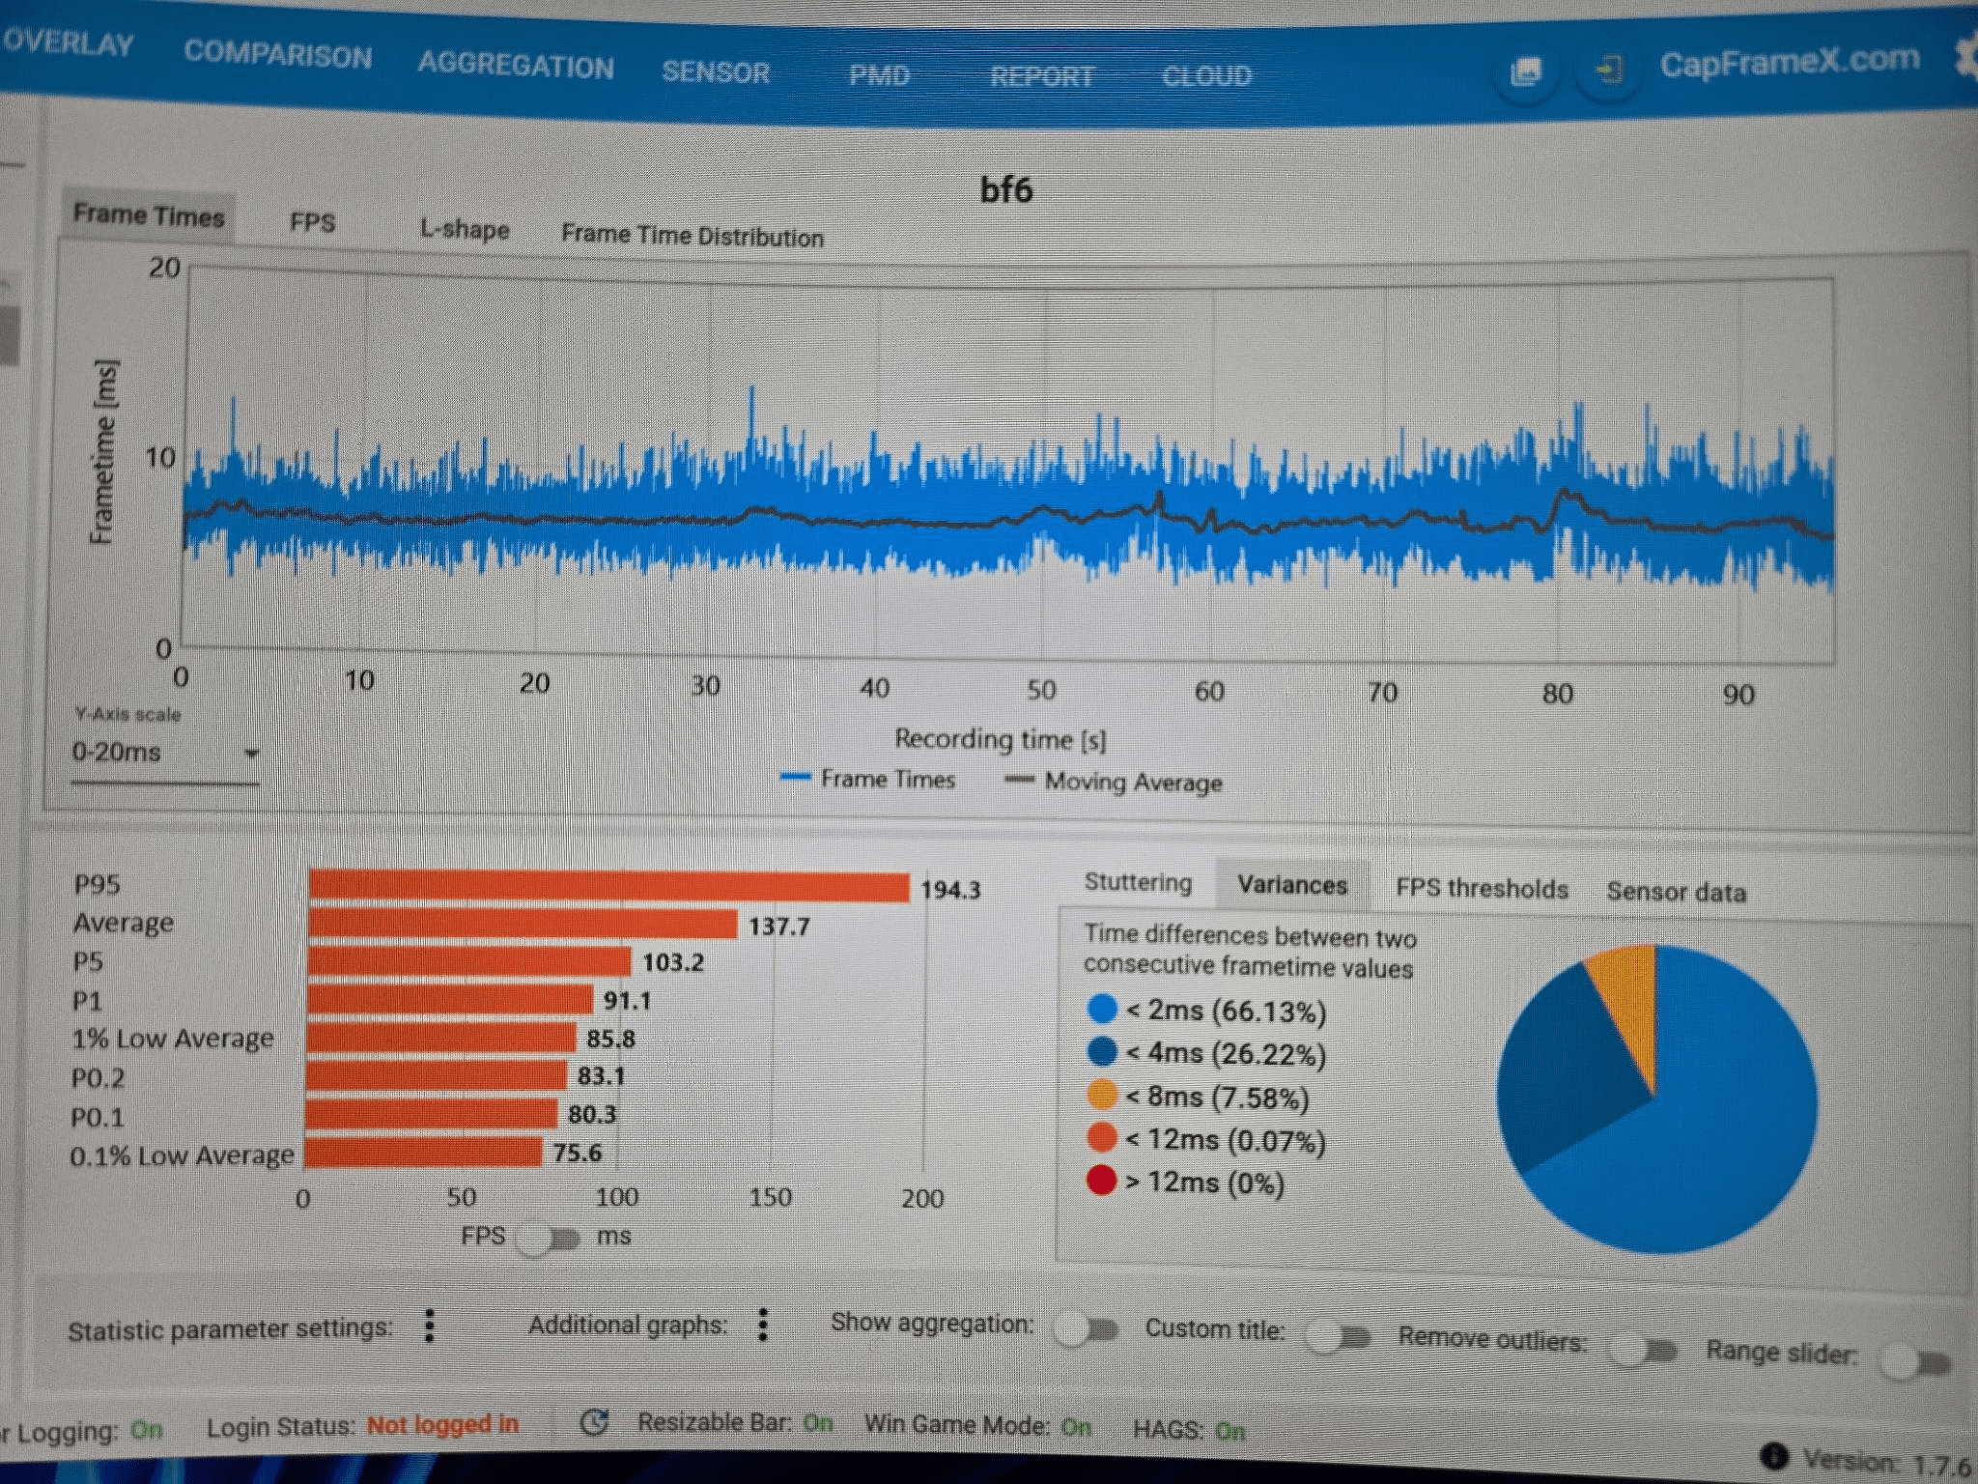Enable the Show aggregation switch
The height and width of the screenshot is (1484, 1978).
click(1086, 1330)
